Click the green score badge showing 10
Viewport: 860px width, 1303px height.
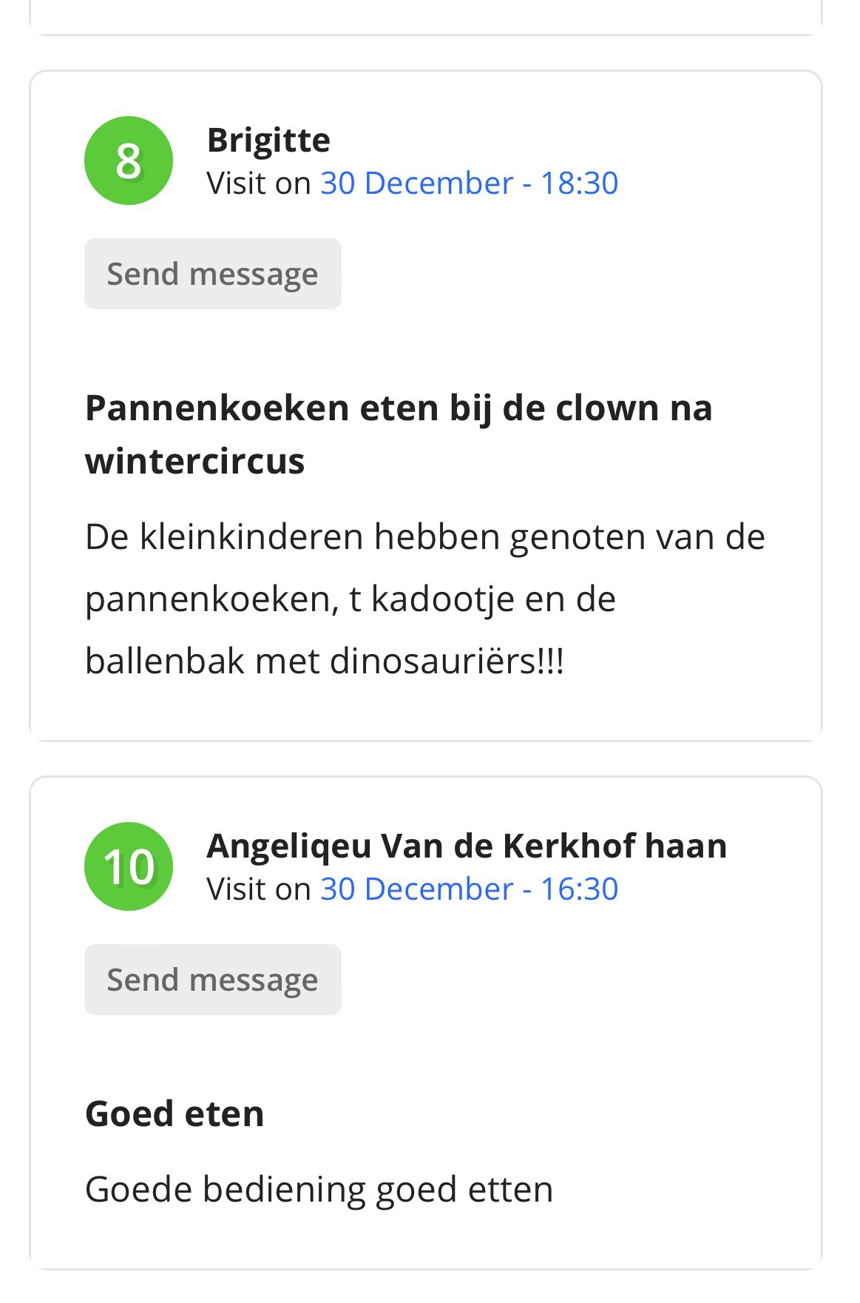(x=129, y=866)
